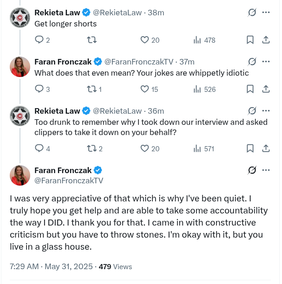View analytics showing 526 views
The width and height of the screenshot is (282, 284).
click(x=204, y=89)
